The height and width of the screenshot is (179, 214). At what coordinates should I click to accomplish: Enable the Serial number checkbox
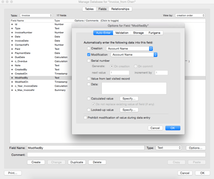(89, 61)
